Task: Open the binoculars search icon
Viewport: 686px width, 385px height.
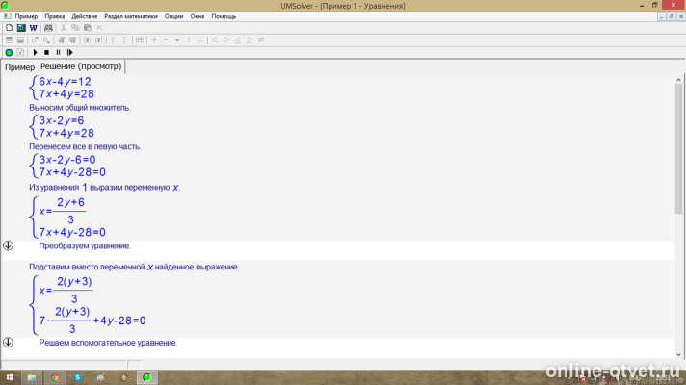Action: pyautogui.click(x=48, y=28)
